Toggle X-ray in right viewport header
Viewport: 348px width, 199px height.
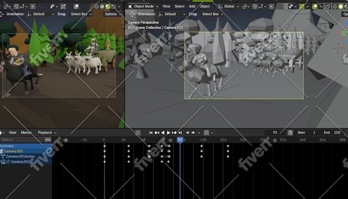pos(328,7)
